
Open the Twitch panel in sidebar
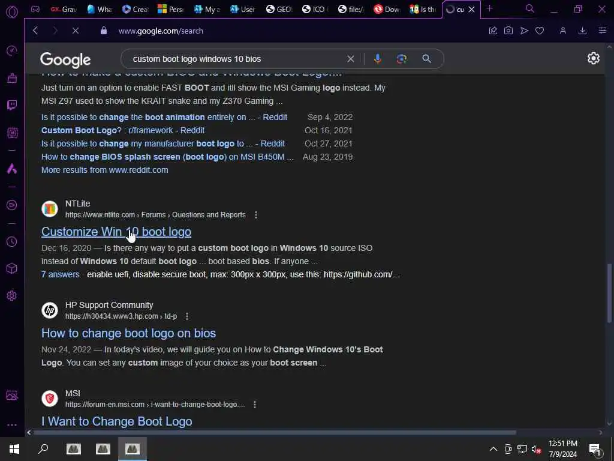pos(12,105)
